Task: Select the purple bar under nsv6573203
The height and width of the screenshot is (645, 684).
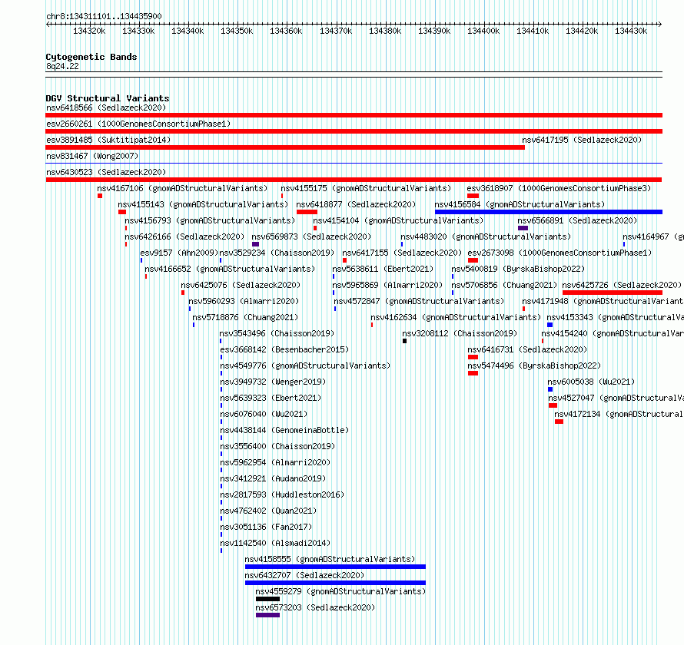Action: 267,615
